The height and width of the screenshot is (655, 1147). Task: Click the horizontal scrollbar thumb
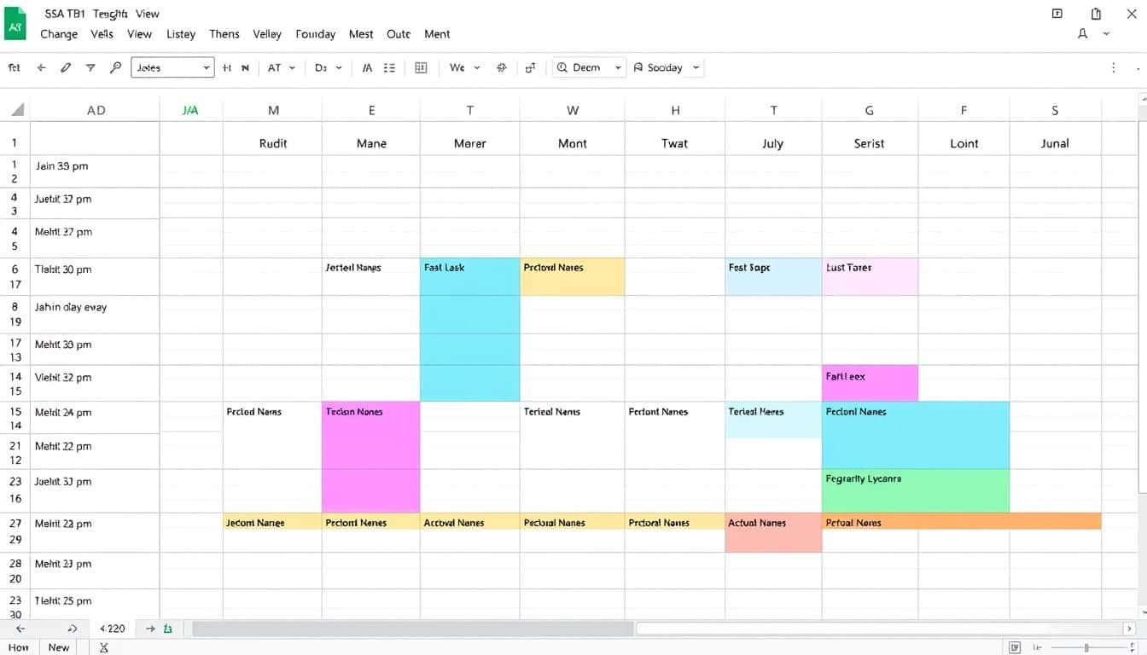coord(413,629)
